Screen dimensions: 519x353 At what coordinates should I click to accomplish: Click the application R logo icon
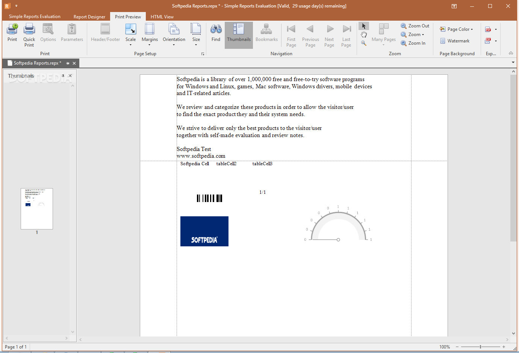(x=7, y=6)
